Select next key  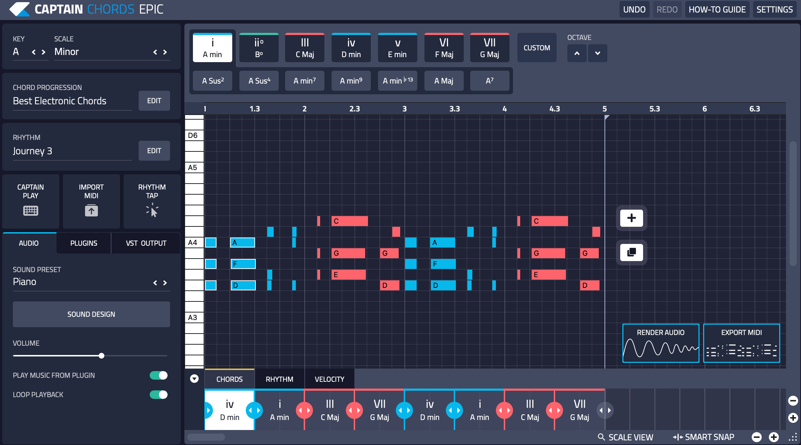point(44,52)
